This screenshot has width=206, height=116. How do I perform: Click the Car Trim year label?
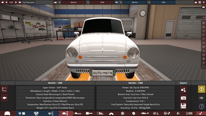(x=28, y=2)
